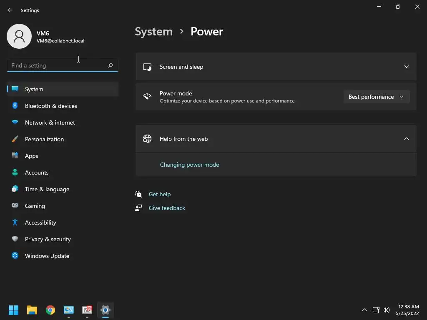The width and height of the screenshot is (427, 320).
Task: Show hidden tray icons chevron
Action: pyautogui.click(x=364, y=310)
